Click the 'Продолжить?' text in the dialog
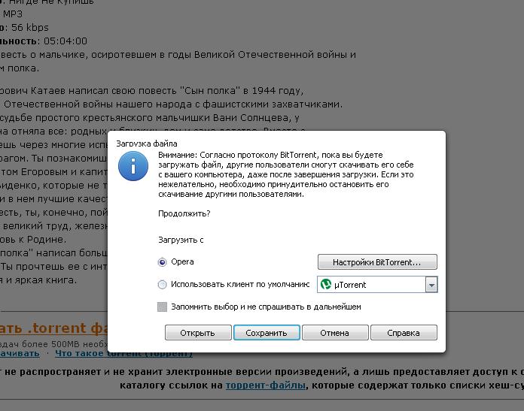This screenshot has height=411, width=524. [184, 213]
